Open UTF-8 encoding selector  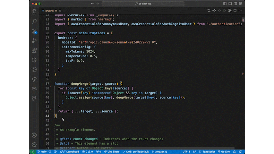click(186, 152)
